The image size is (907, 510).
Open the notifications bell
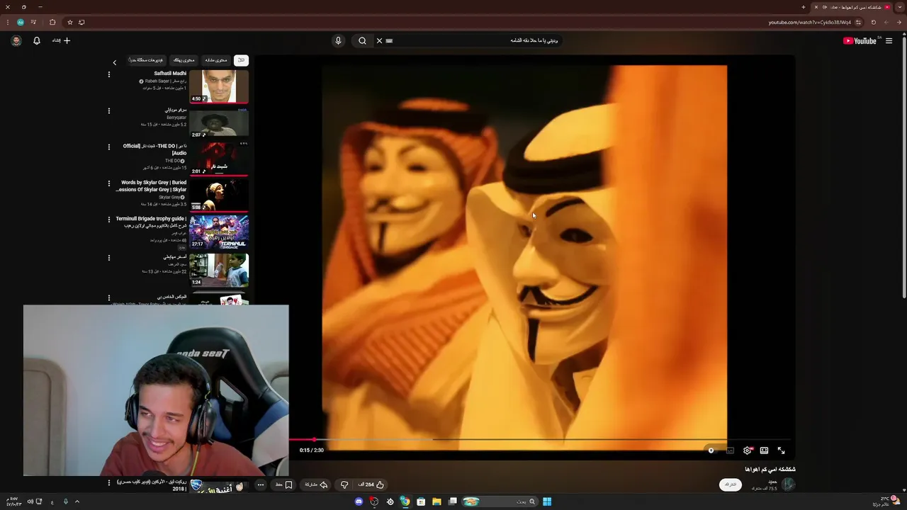(x=37, y=40)
